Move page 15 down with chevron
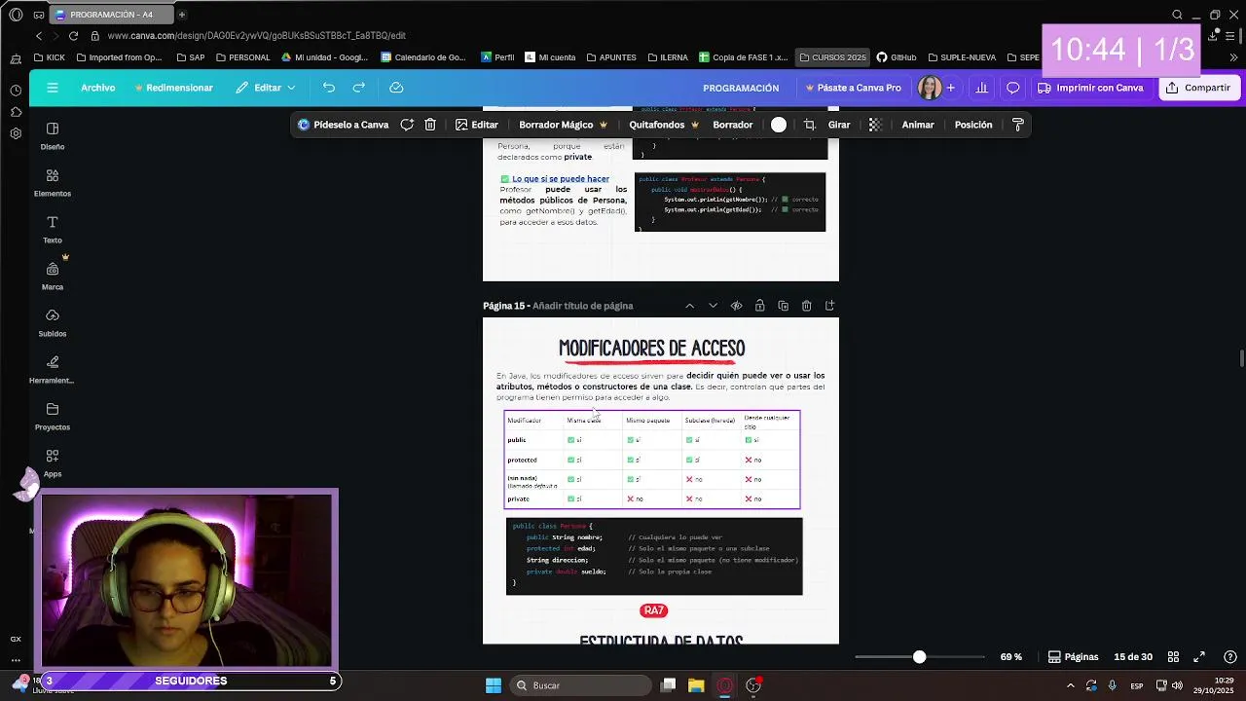1246x701 pixels. [713, 306]
